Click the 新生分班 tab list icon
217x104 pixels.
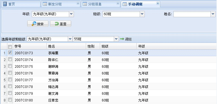coord(45,4)
